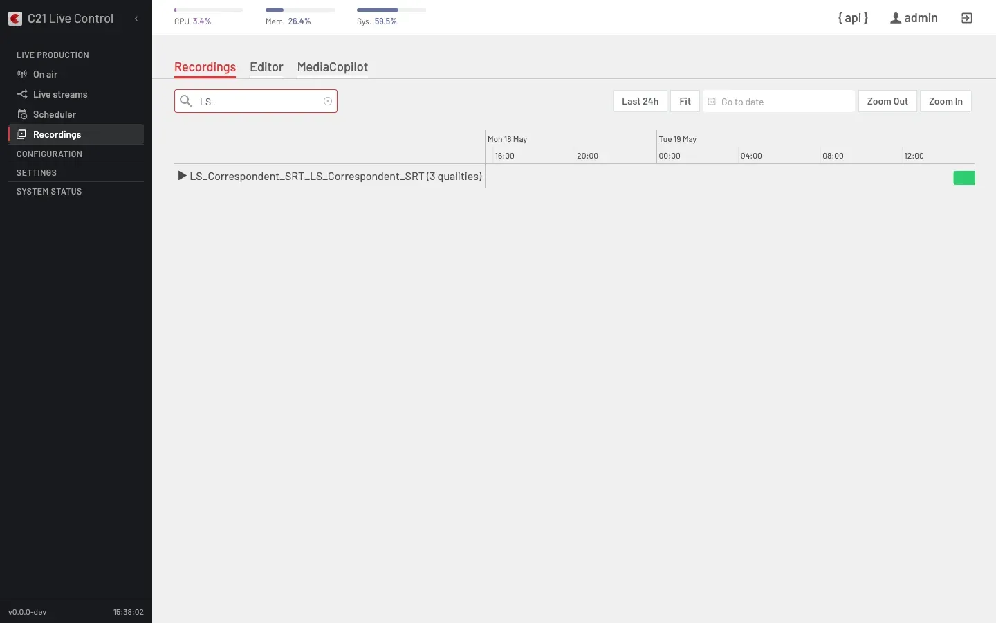Click the Last 24h button

[640, 101]
